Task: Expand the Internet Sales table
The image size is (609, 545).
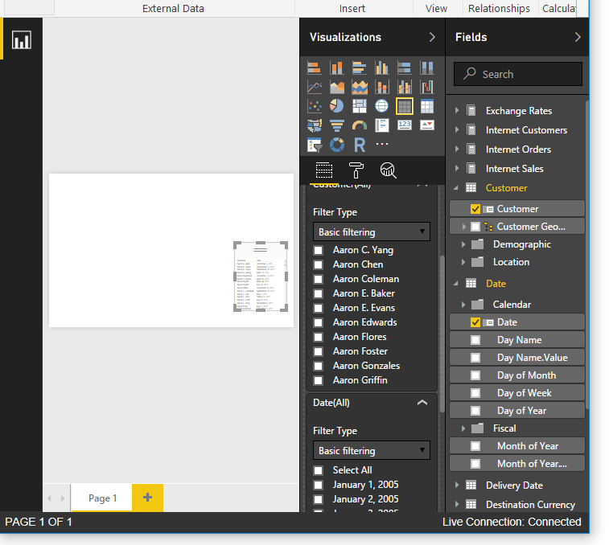Action: pyautogui.click(x=457, y=169)
